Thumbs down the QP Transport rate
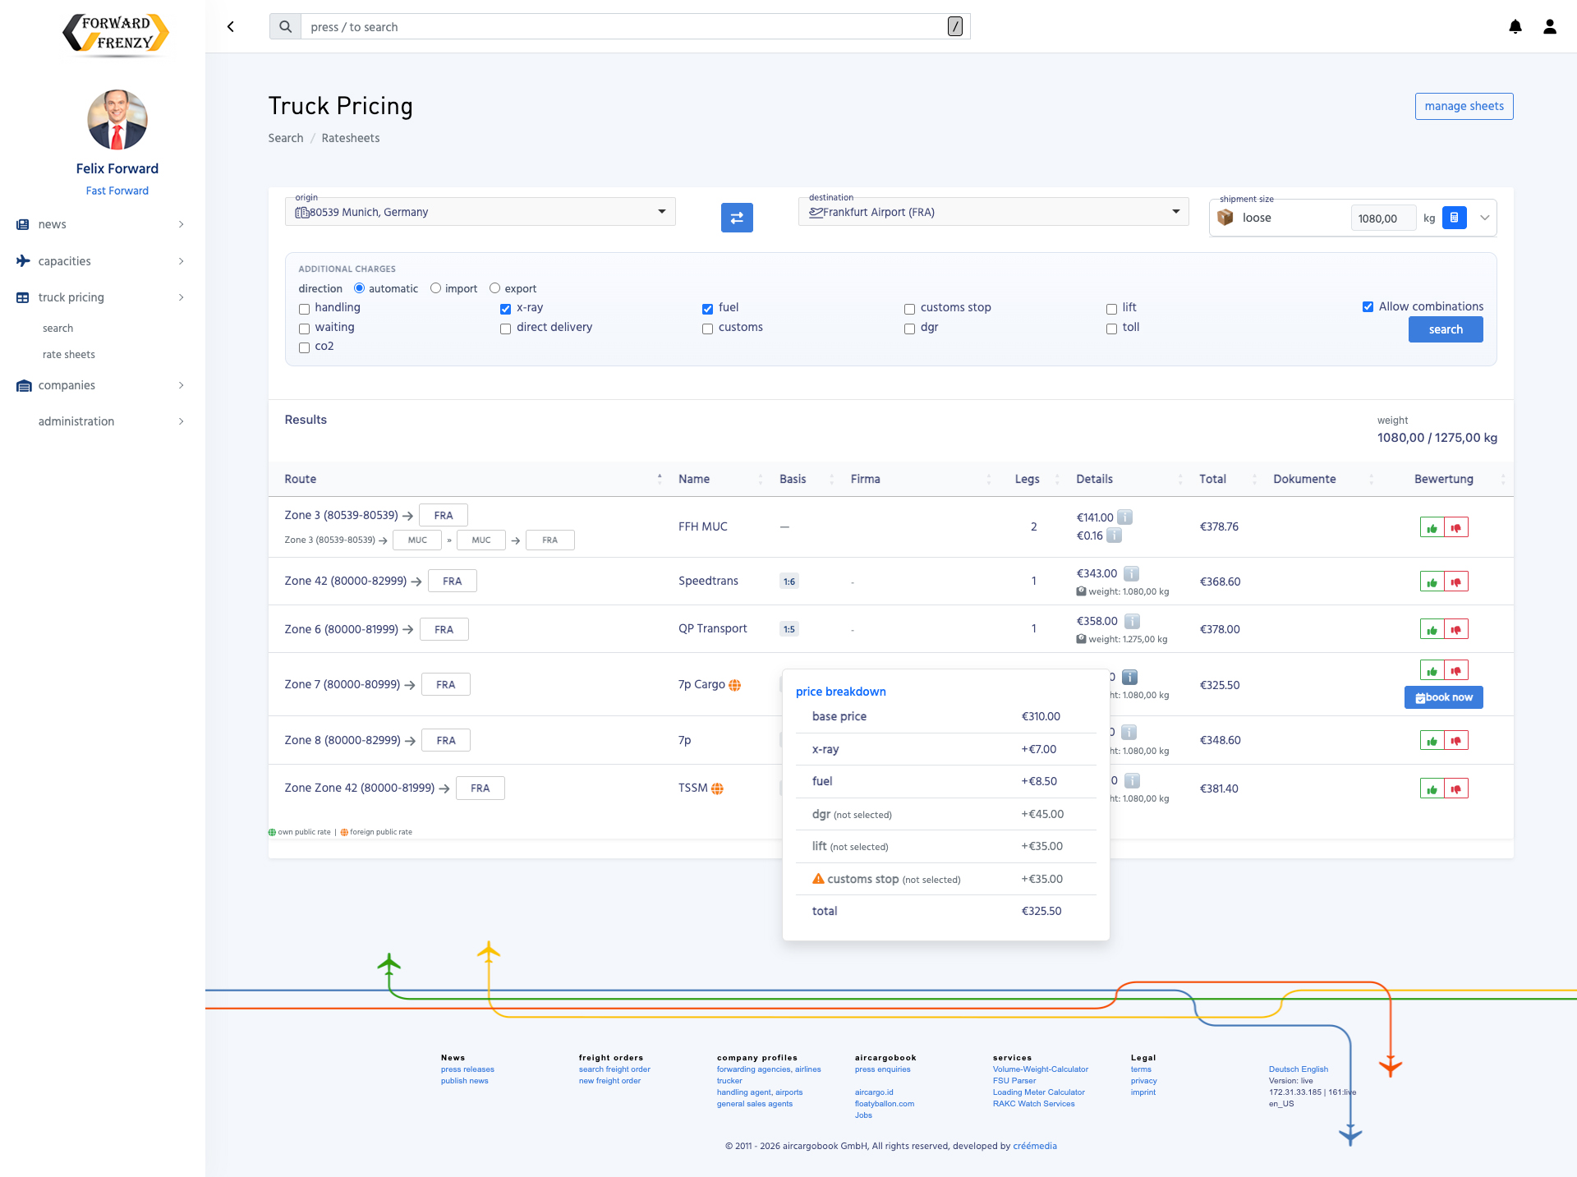The height and width of the screenshot is (1177, 1577). (x=1456, y=630)
